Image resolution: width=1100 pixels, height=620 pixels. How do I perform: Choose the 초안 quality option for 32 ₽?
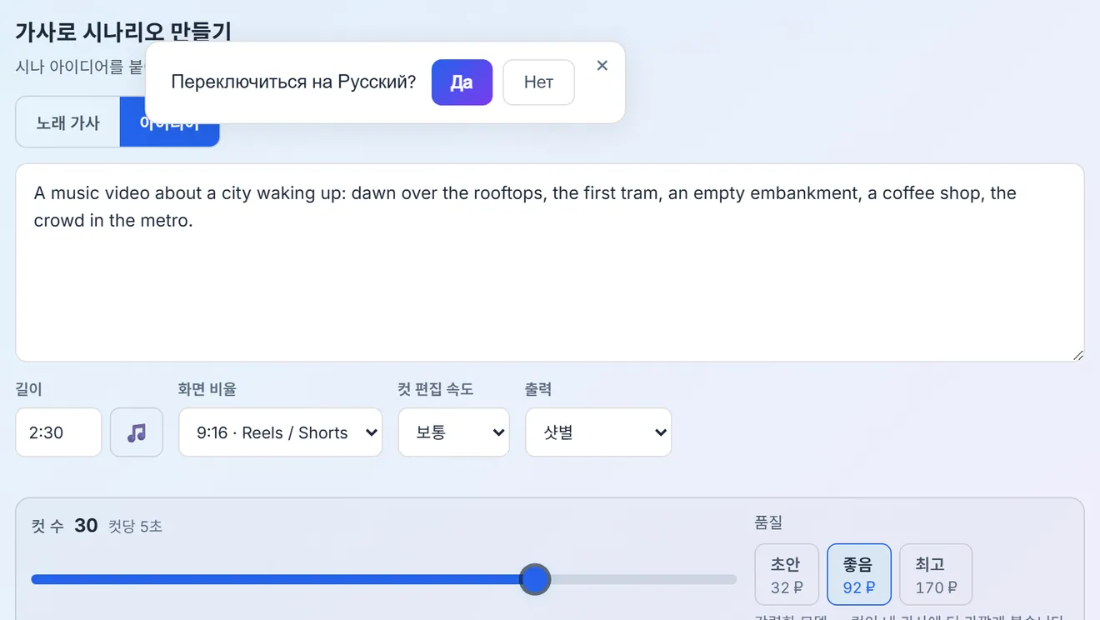787,575
